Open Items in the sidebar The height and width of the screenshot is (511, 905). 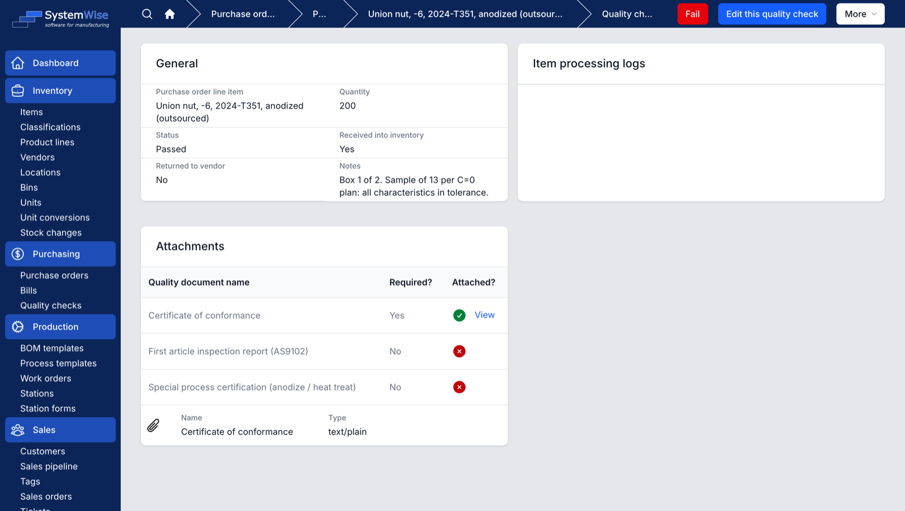pyautogui.click(x=32, y=112)
